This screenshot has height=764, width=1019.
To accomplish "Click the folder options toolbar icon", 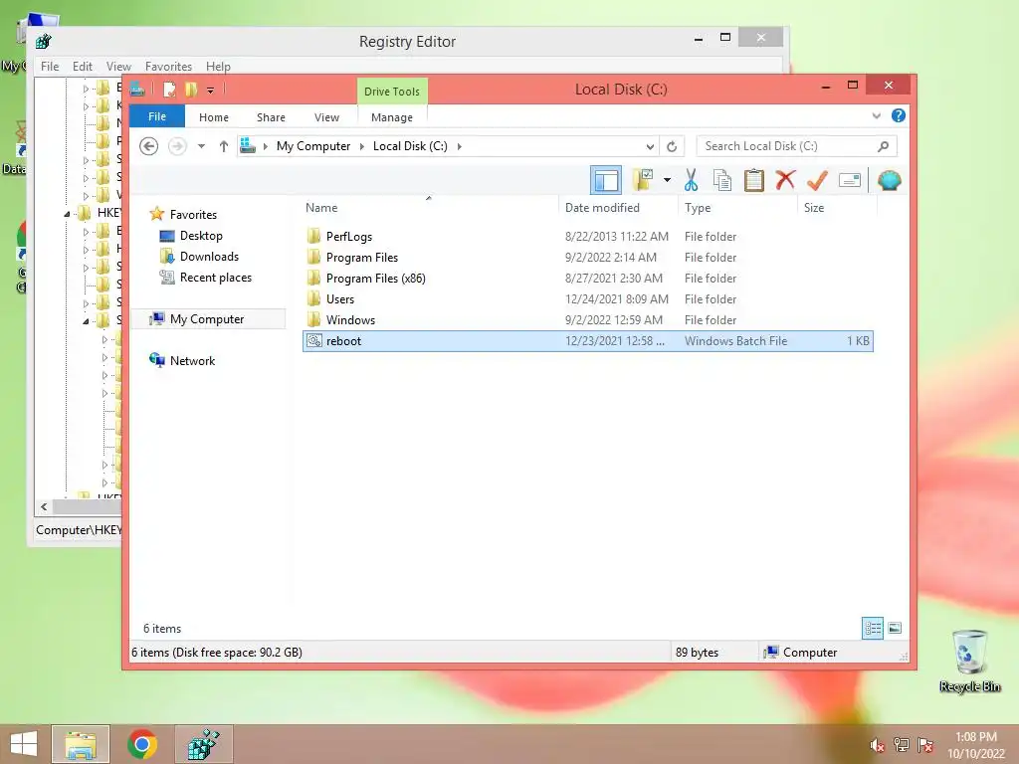I will pyautogui.click(x=643, y=180).
